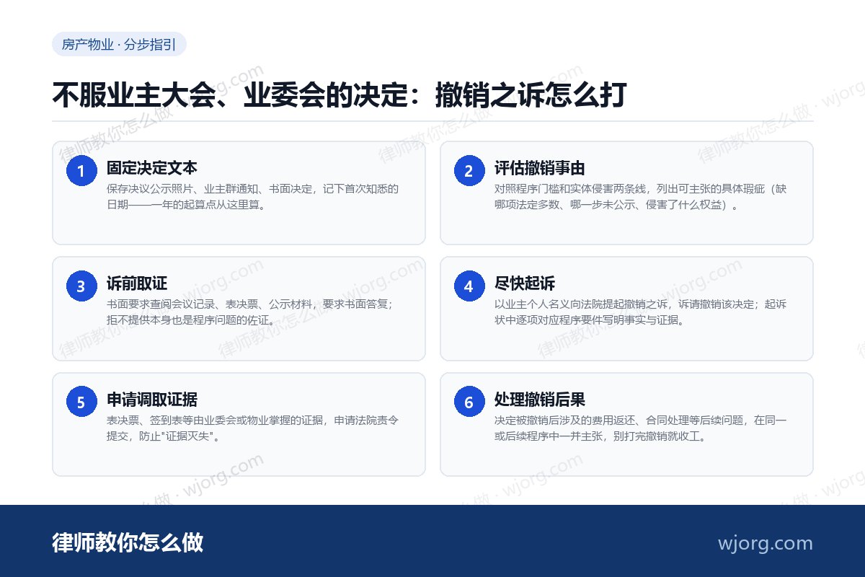The image size is (865, 577).
Task: Click the description starting 决定被撤销后涉及的费用返还
Action: (x=641, y=428)
